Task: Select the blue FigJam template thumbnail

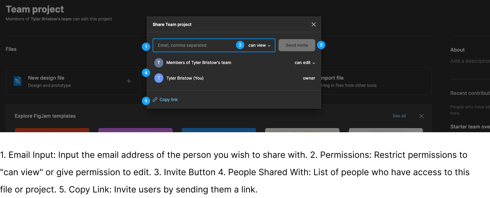Action: pos(219,130)
